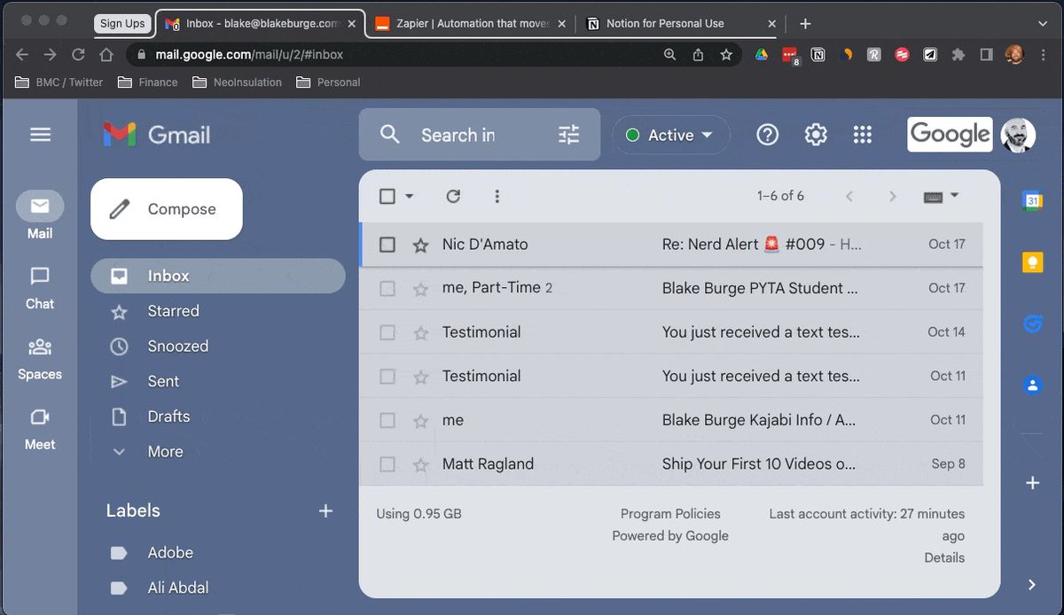Create a new label with the plus icon

coord(325,510)
